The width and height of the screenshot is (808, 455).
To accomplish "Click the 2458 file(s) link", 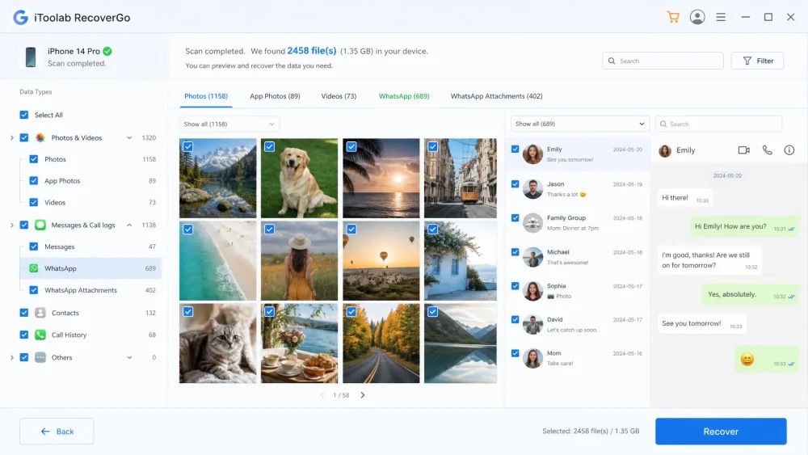I will pyautogui.click(x=312, y=50).
